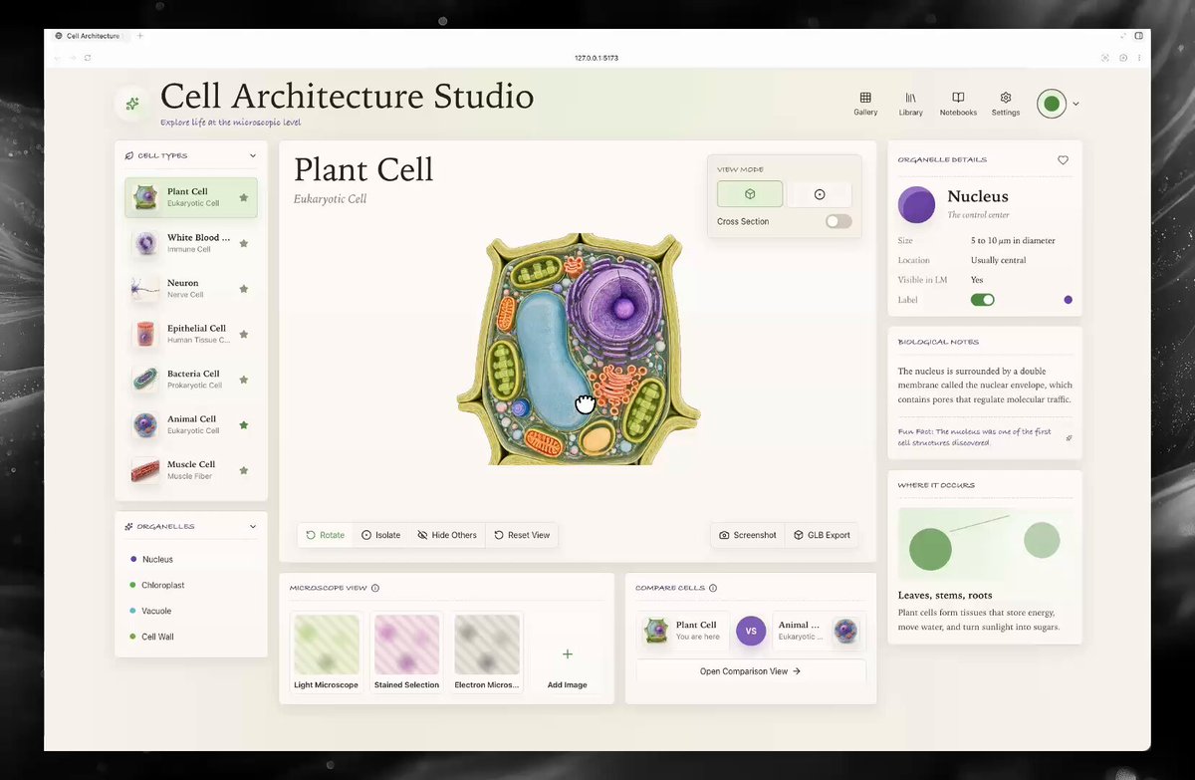Toggle favorite star for Epithelial Cell
The image size is (1195, 780).
click(244, 334)
